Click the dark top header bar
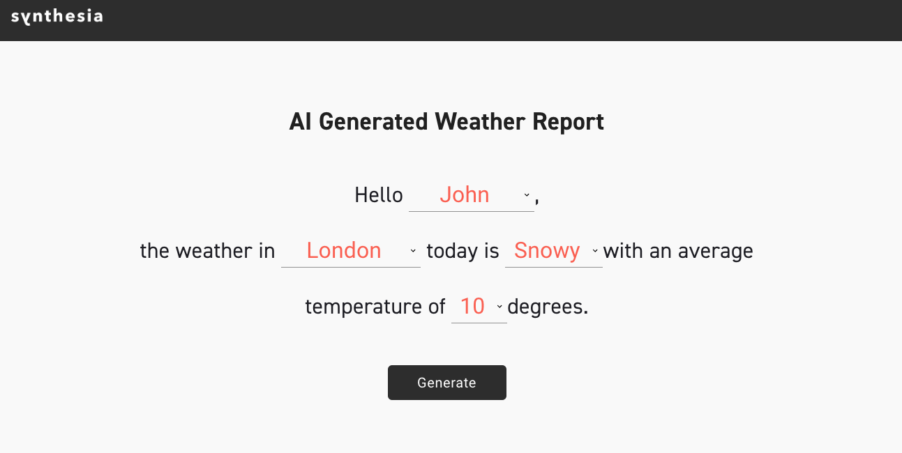Viewport: 902px width, 453px height. click(488, 20)
